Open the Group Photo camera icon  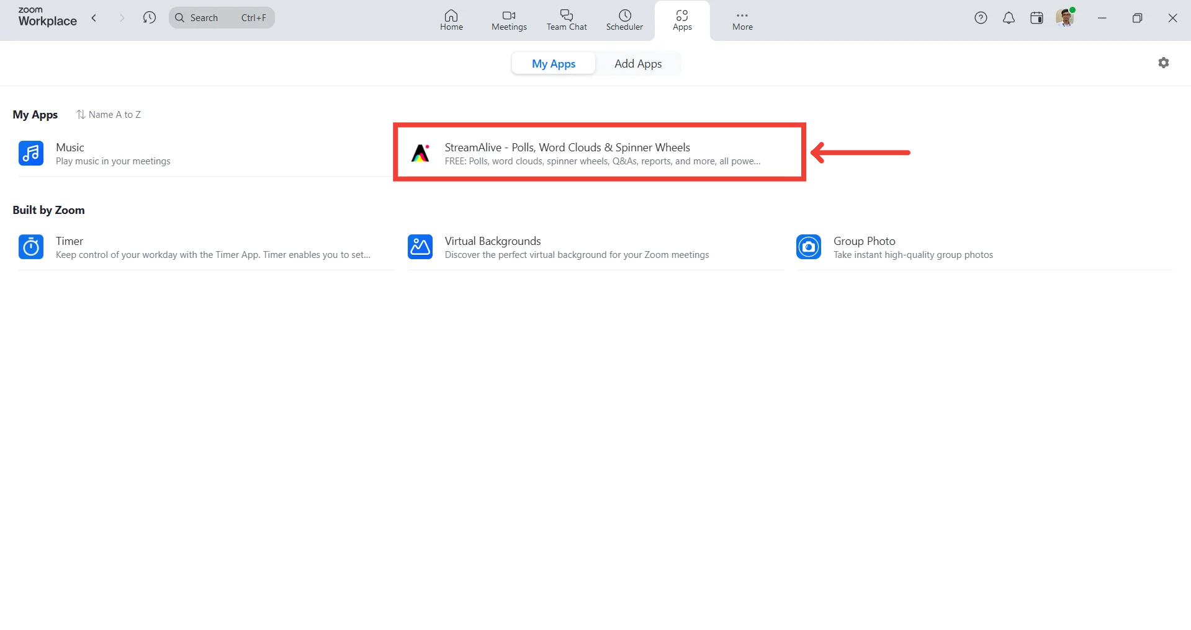coord(809,247)
